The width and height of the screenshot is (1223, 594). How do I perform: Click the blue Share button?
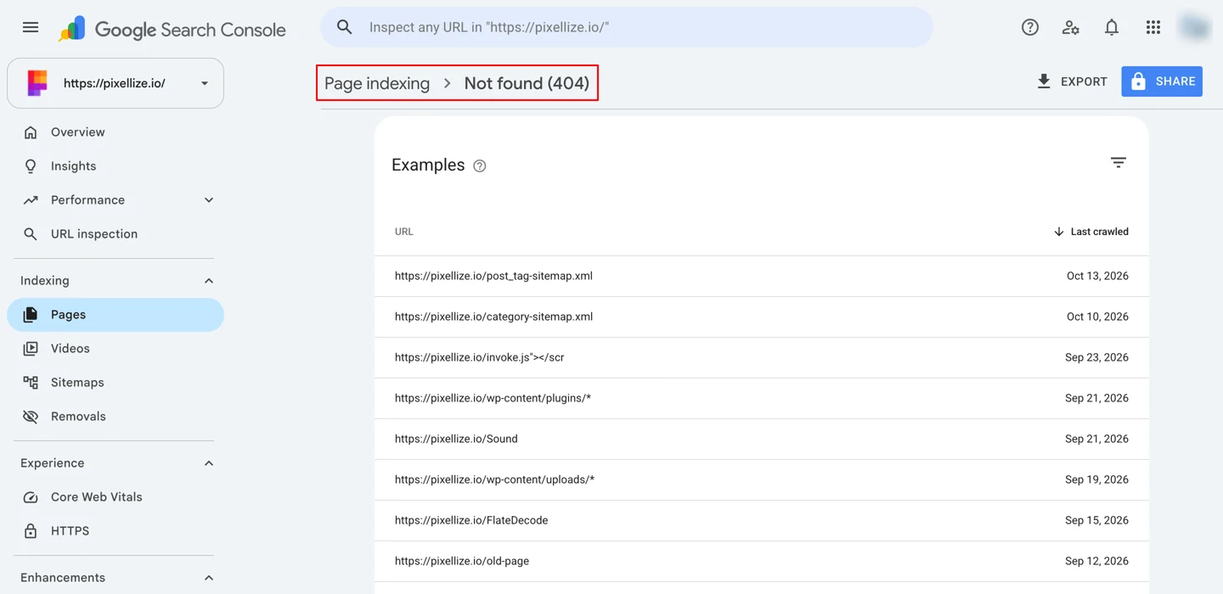tap(1162, 81)
